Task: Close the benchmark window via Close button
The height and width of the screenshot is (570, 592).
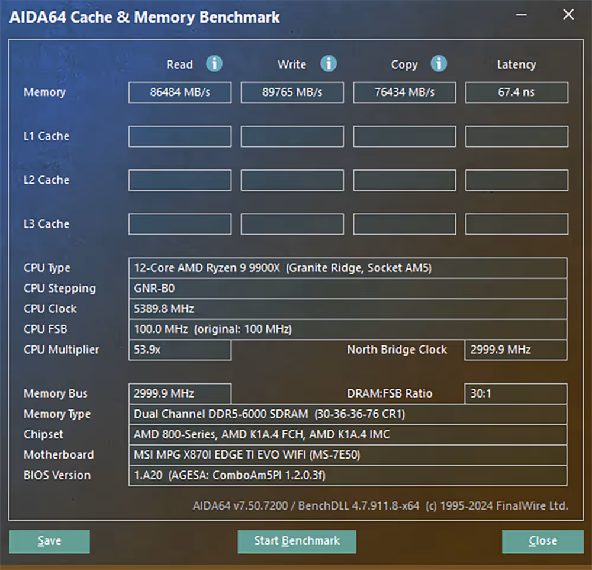Action: pyautogui.click(x=542, y=541)
